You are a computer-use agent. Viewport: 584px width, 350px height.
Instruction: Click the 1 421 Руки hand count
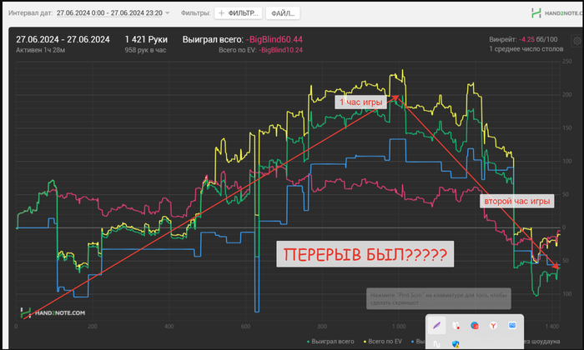[x=146, y=39]
